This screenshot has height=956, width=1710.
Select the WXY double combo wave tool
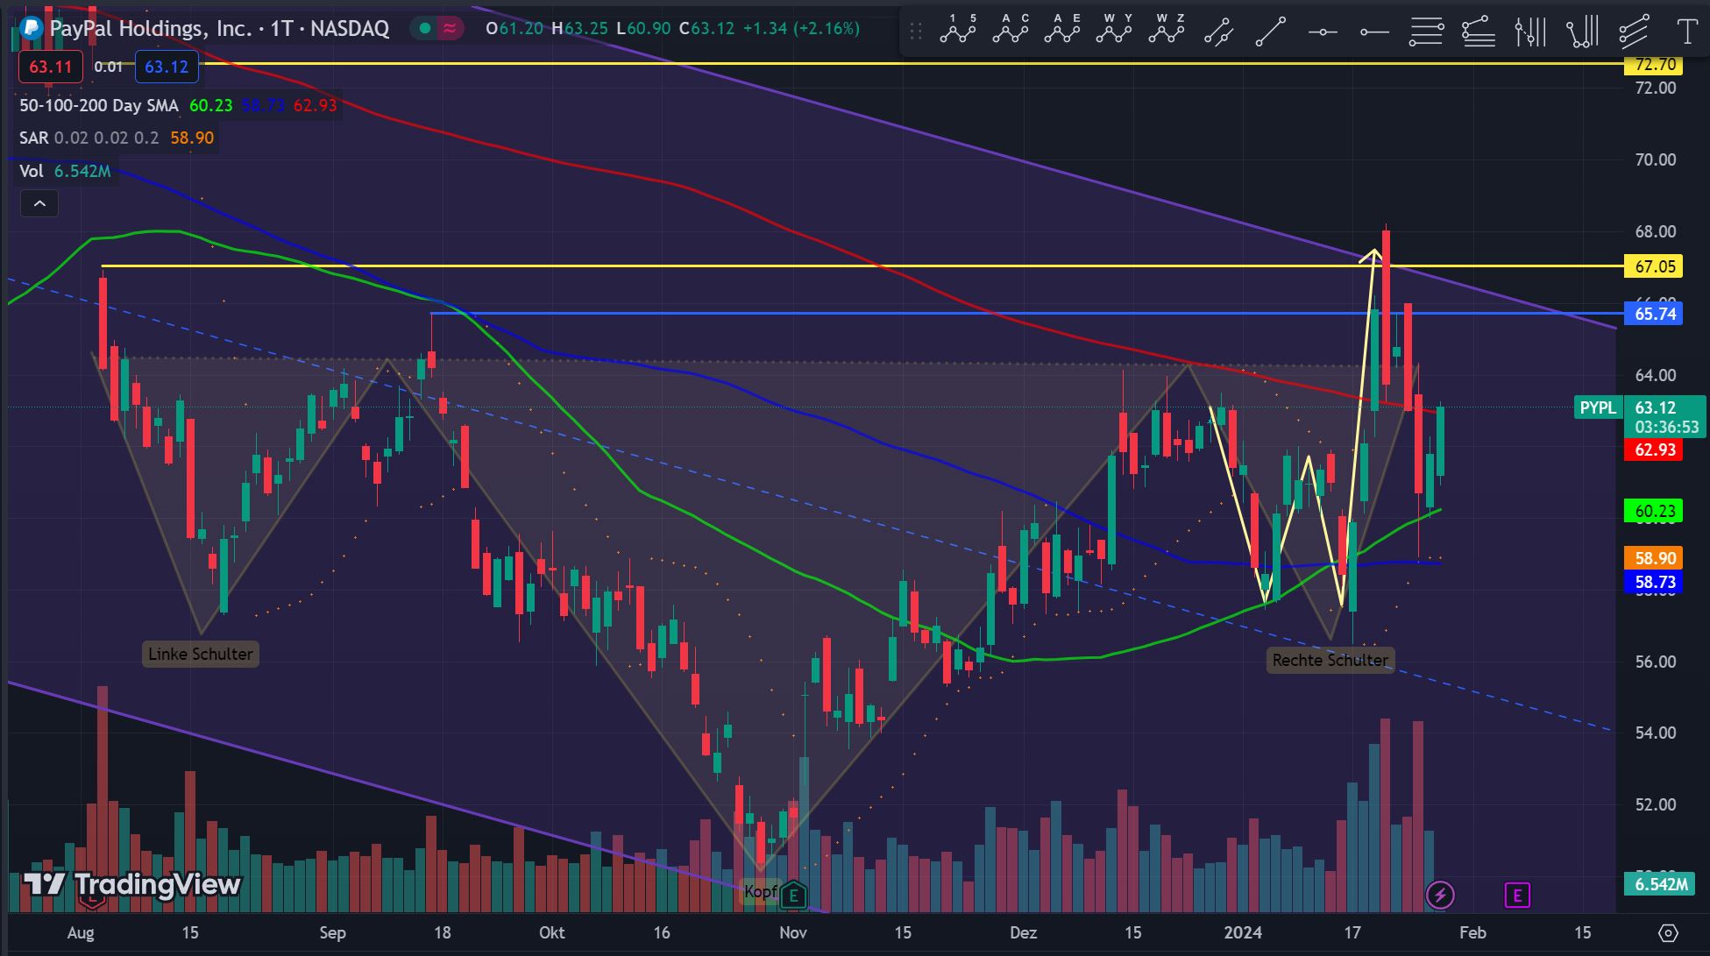pos(1113,32)
